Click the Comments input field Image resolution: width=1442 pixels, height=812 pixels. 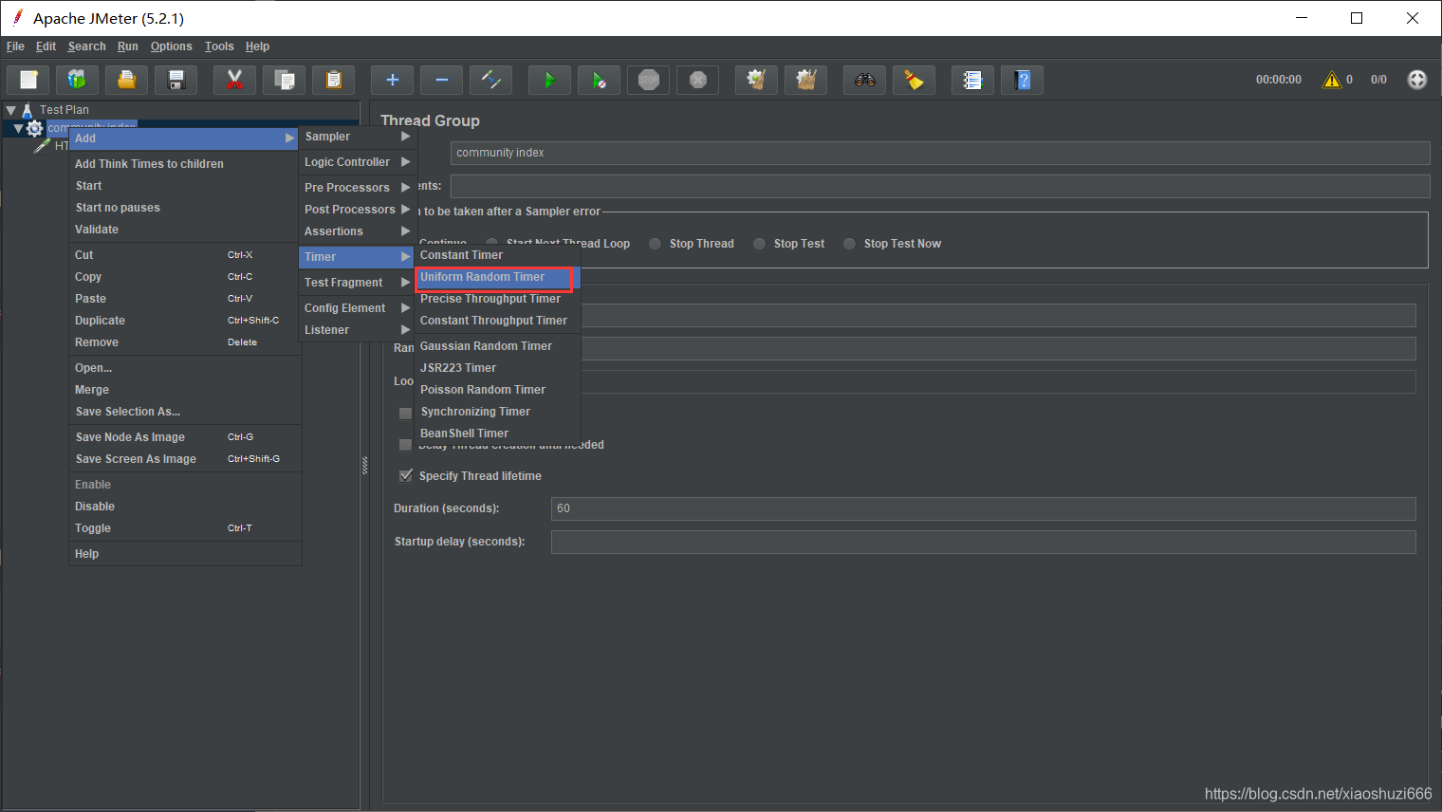pyautogui.click(x=940, y=186)
